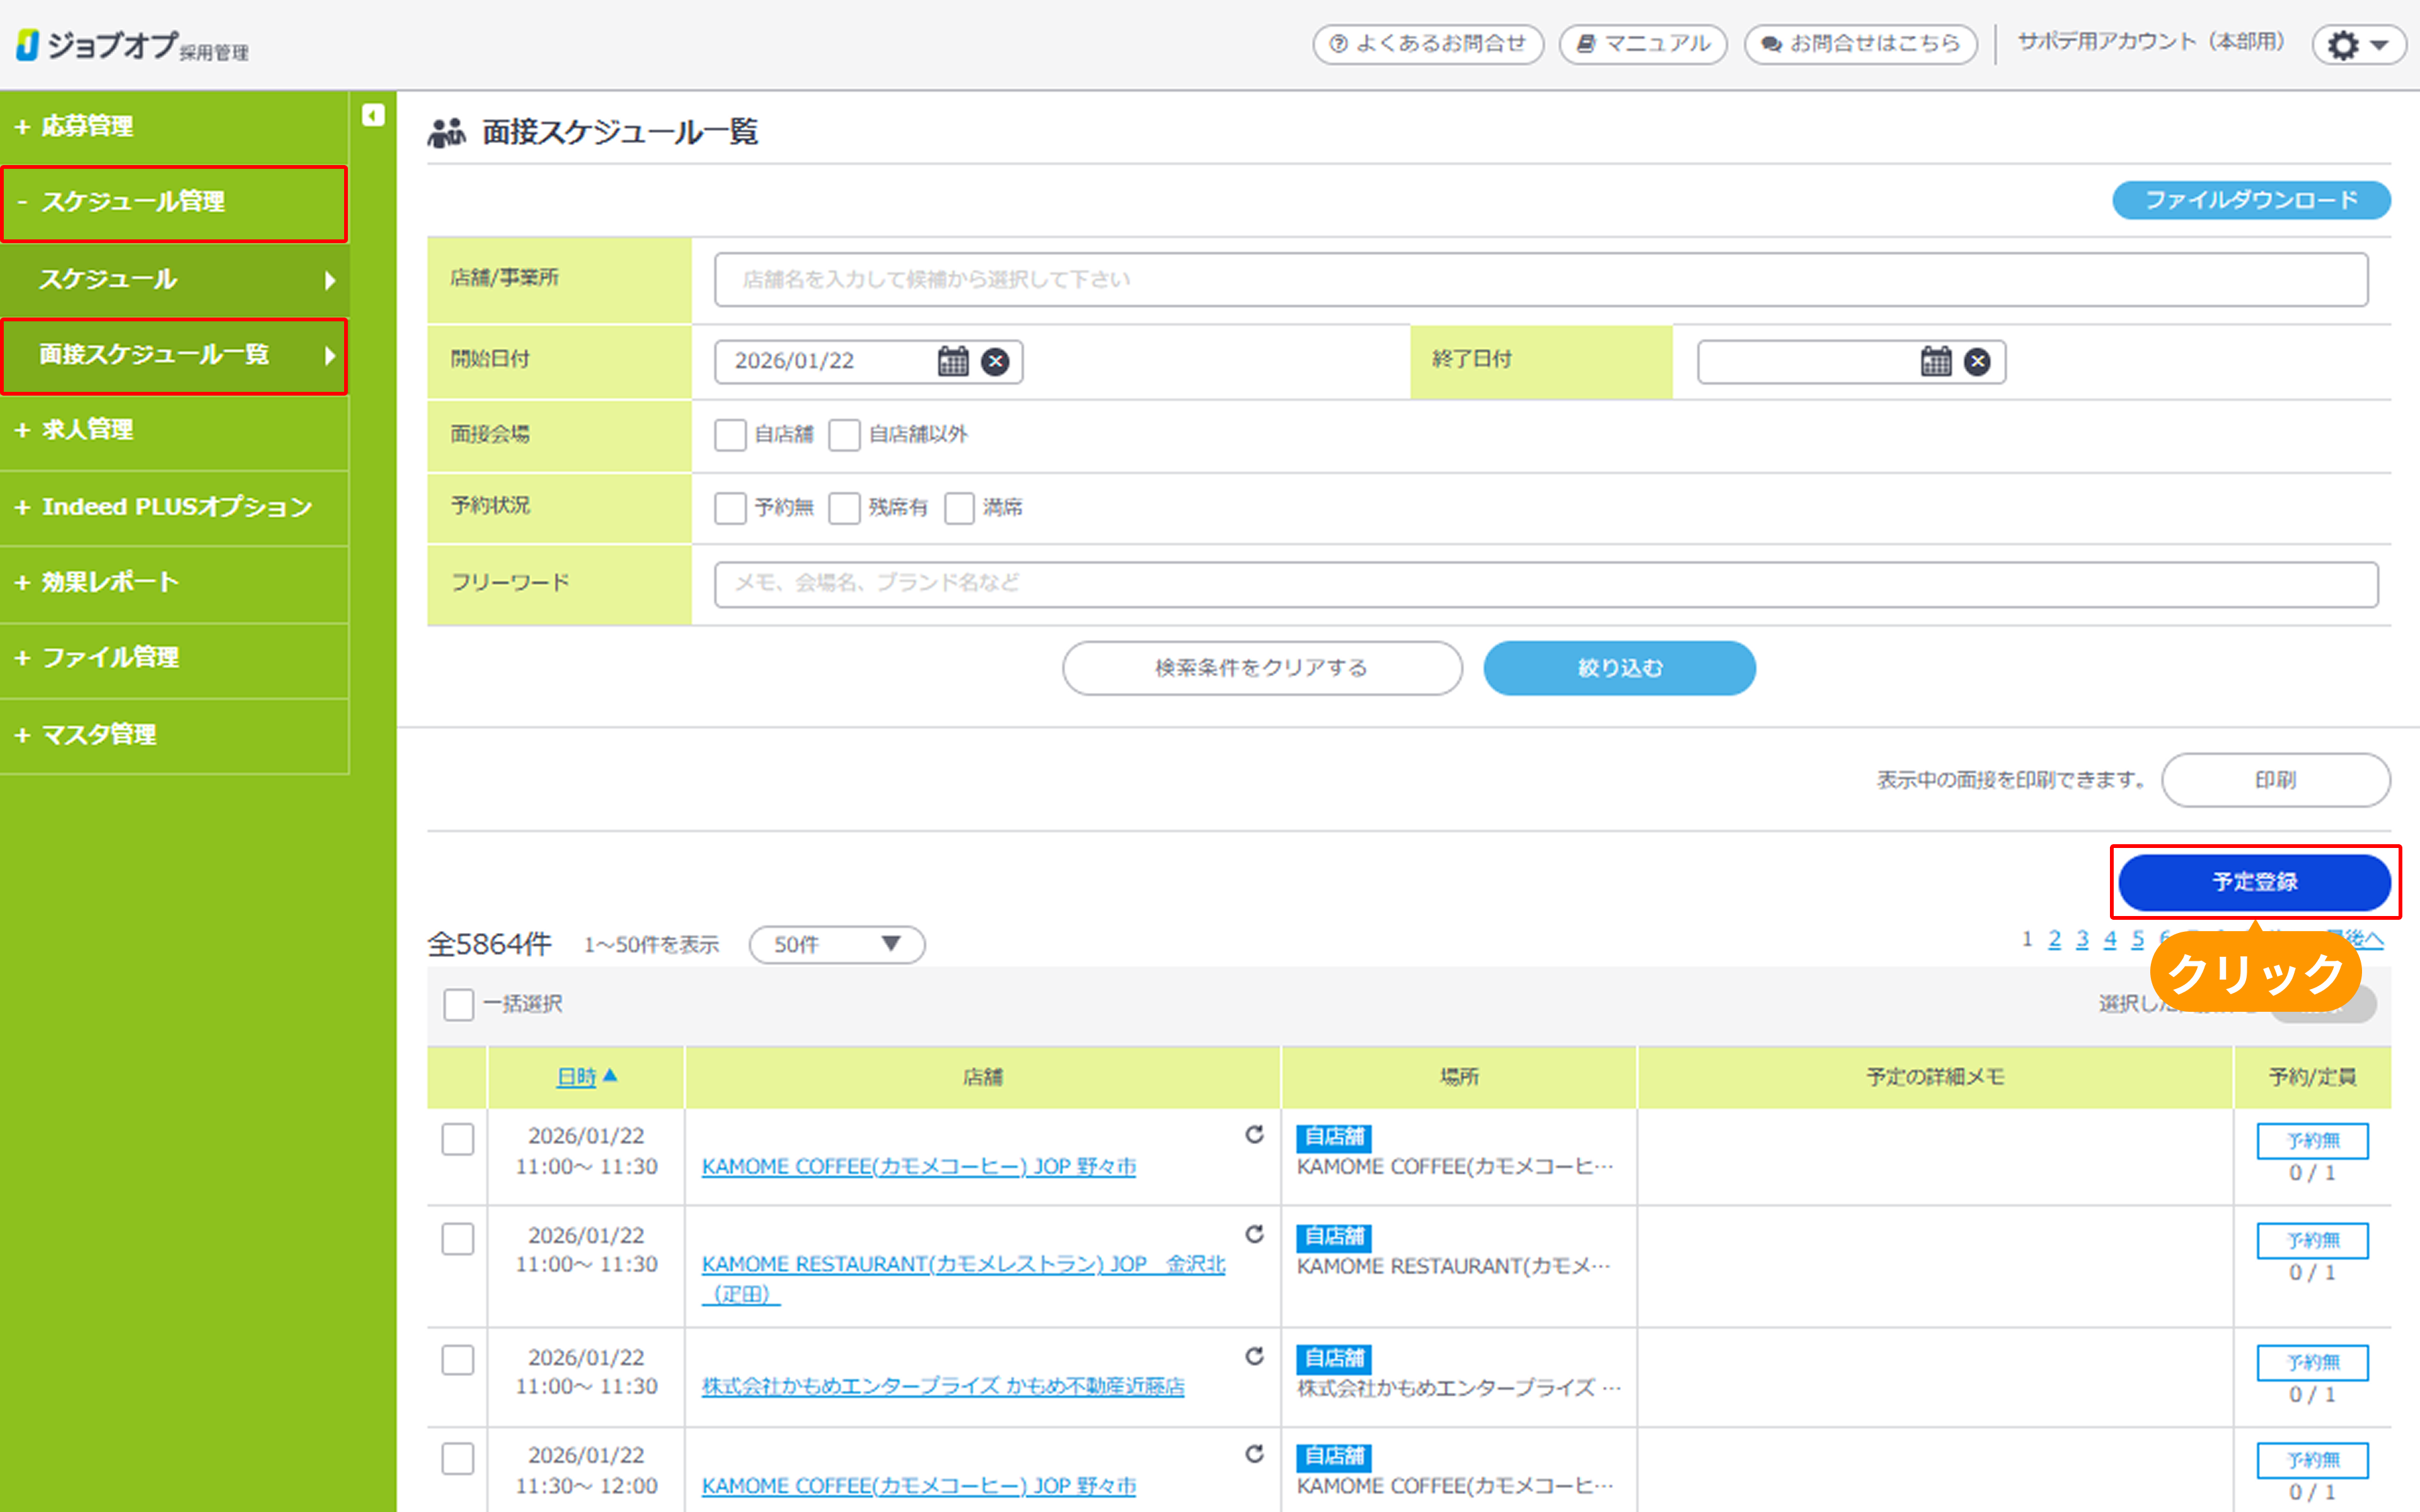
Task: Open the スケジュール submenu item
Action: point(174,280)
